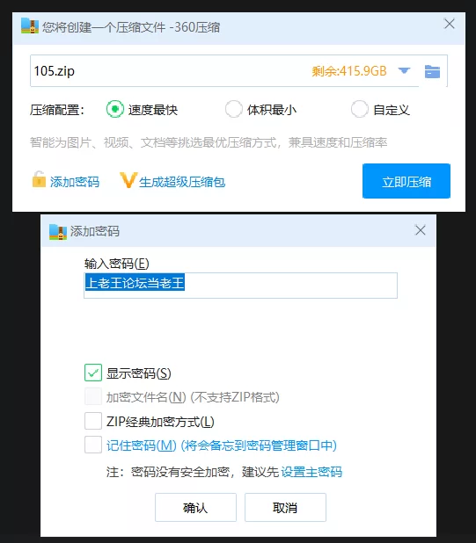
Task: Uncheck the show password (显示密码) checkbox
Action: [93, 373]
